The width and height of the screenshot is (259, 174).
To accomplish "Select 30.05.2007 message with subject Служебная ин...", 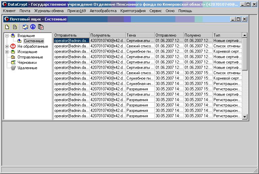I will click(148, 84).
